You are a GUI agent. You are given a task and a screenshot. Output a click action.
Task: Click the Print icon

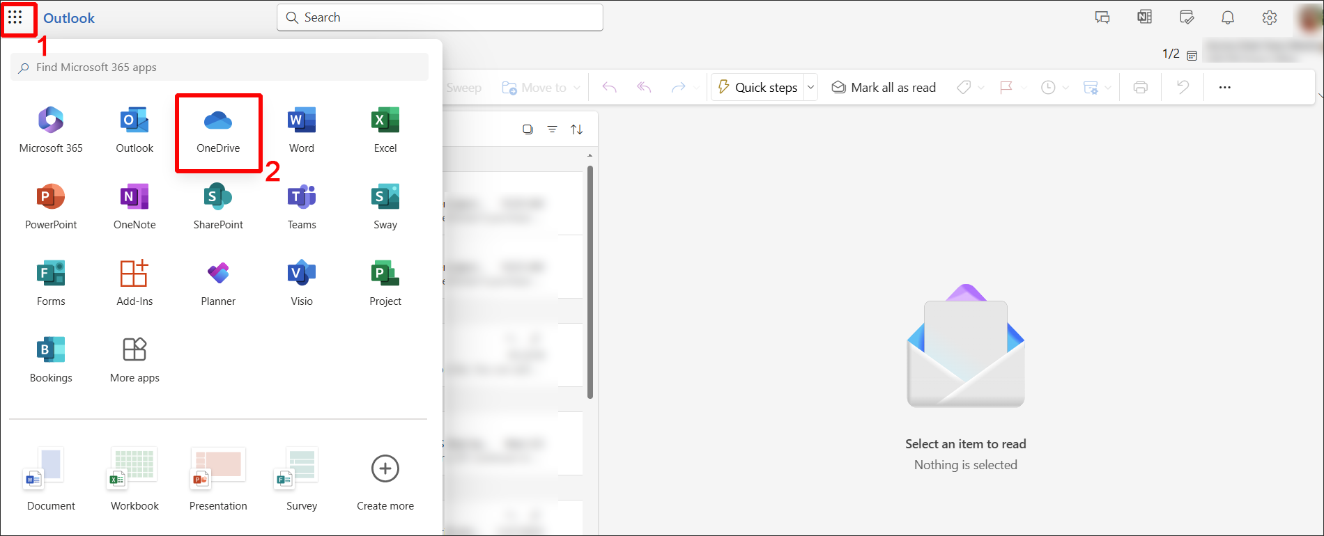(1141, 87)
